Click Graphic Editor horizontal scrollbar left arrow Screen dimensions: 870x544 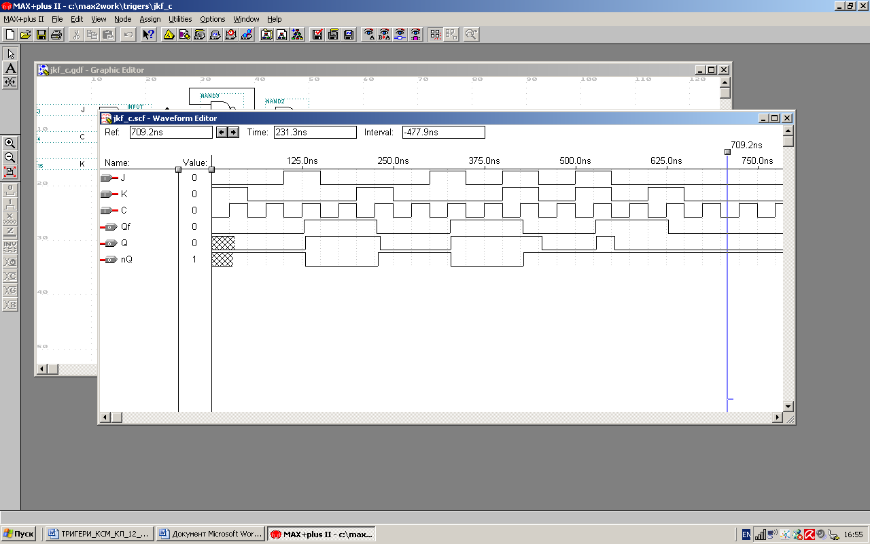click(x=41, y=369)
